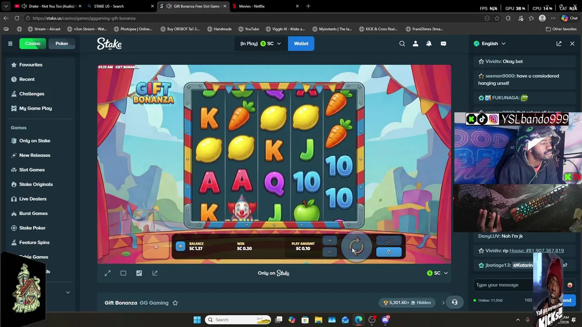Open the GG Gaming provider link
Screen dimensions: 582x327
(154, 303)
